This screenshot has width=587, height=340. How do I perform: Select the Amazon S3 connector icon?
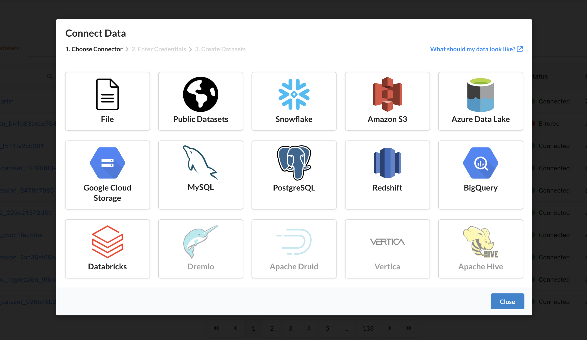click(387, 94)
